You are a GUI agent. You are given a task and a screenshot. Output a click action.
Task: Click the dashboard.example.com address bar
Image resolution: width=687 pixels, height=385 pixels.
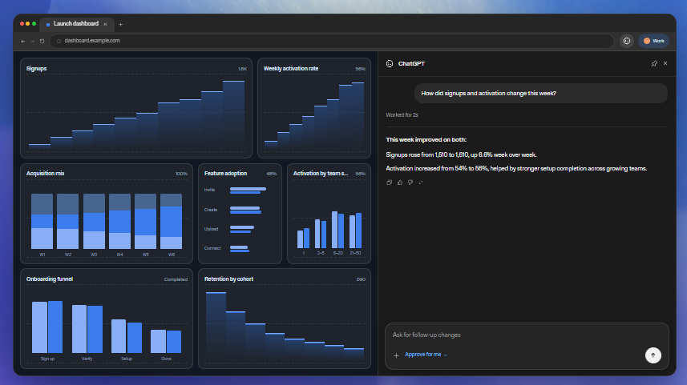332,41
